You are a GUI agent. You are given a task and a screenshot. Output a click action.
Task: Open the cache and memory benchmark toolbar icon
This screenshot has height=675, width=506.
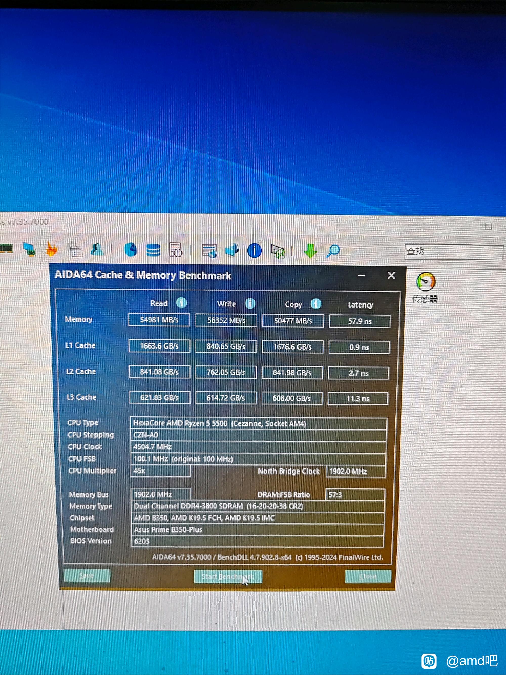tap(6, 248)
